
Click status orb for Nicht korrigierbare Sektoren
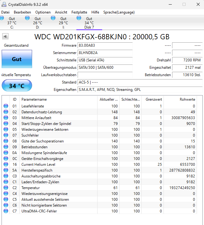[x=6, y=205]
